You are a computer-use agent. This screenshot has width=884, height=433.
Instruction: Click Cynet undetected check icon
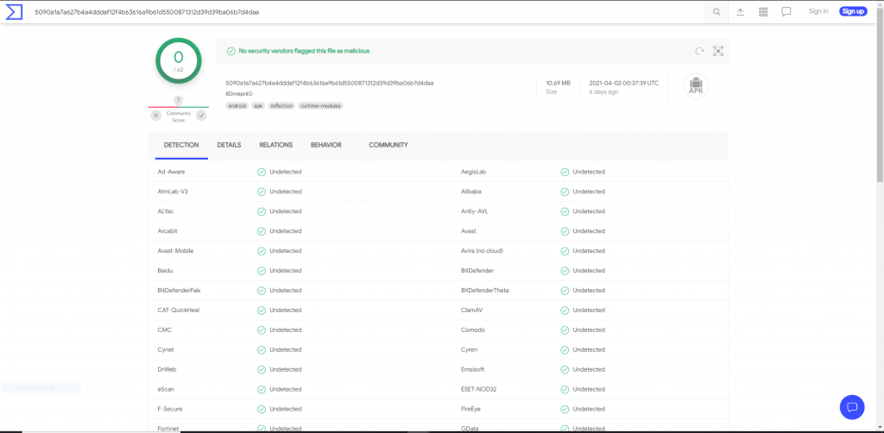[x=262, y=349]
